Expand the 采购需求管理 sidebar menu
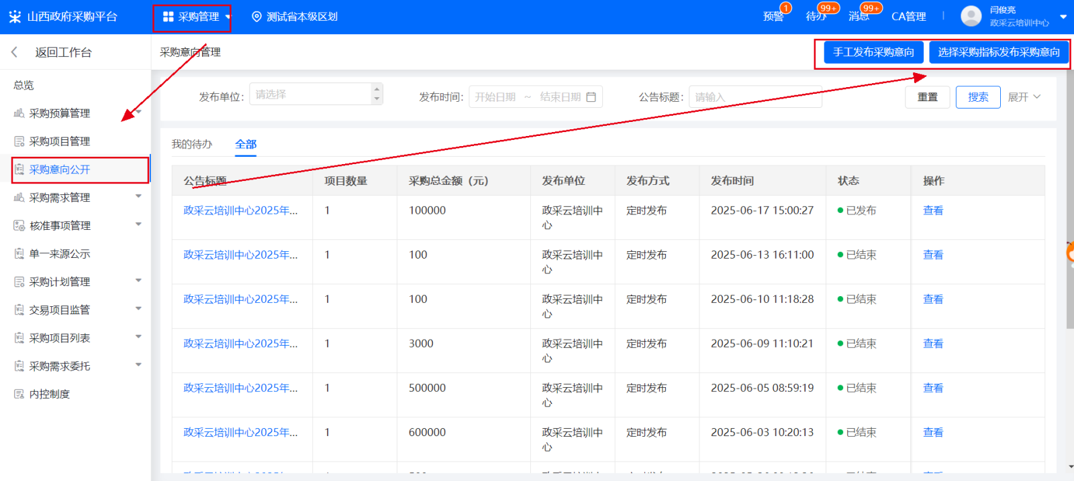This screenshot has width=1074, height=481. pyautogui.click(x=138, y=197)
